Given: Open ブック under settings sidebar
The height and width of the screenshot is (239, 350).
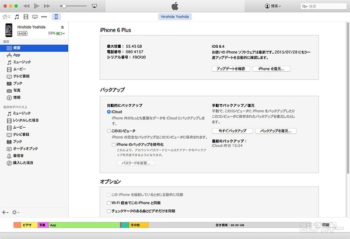Looking at the screenshot, I should (34, 83).
